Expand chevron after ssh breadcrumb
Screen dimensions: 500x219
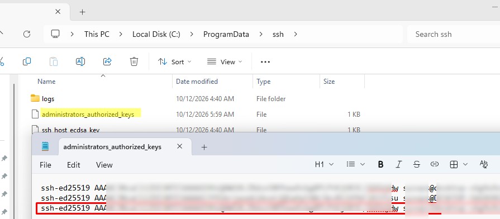tap(296, 34)
